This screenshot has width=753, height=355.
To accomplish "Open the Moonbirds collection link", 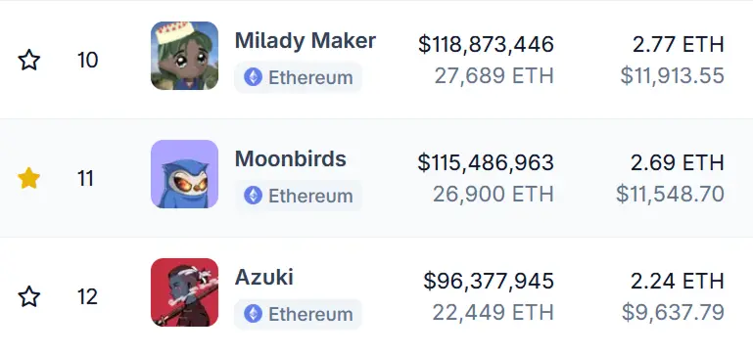I will [291, 158].
